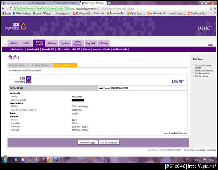Switch to the PlaGaPhOnG browser tab
218x170 pixels.
pyautogui.click(x=67, y=3)
